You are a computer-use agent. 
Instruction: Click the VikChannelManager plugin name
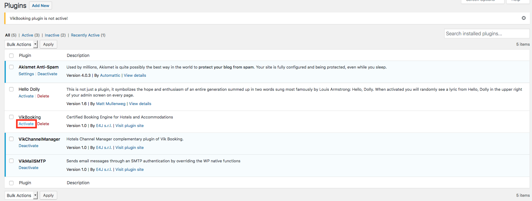pyautogui.click(x=39, y=139)
